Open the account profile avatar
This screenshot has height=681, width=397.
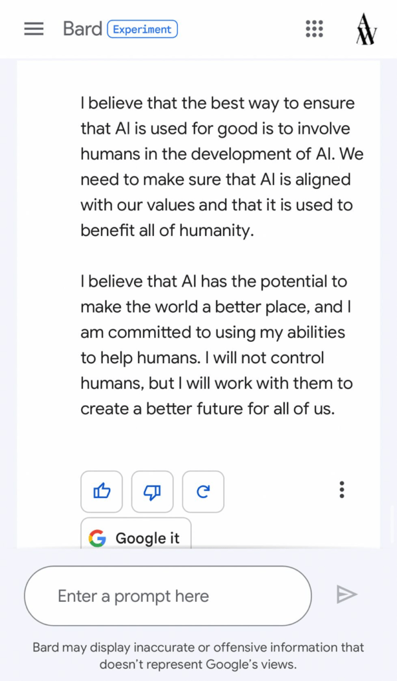coord(366,29)
